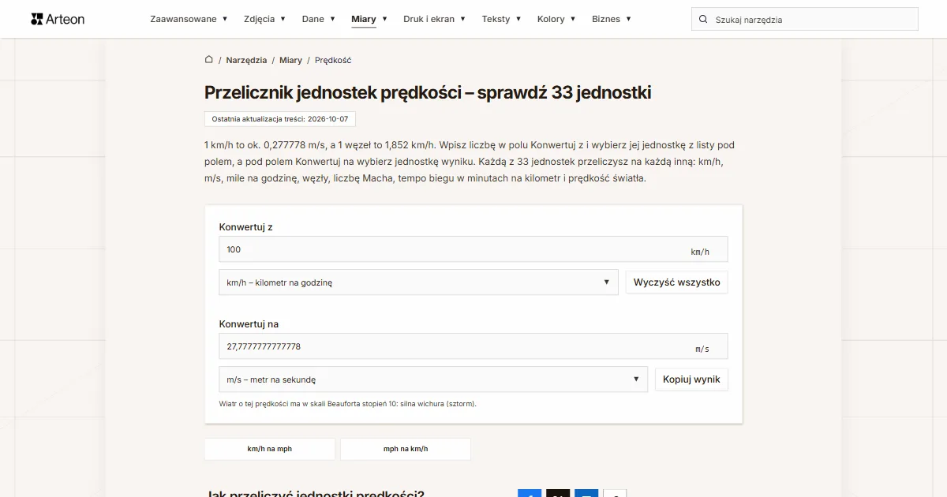Screen dimensions: 947x497
Task: Go to Miary breadcrumb link
Action: tap(290, 60)
